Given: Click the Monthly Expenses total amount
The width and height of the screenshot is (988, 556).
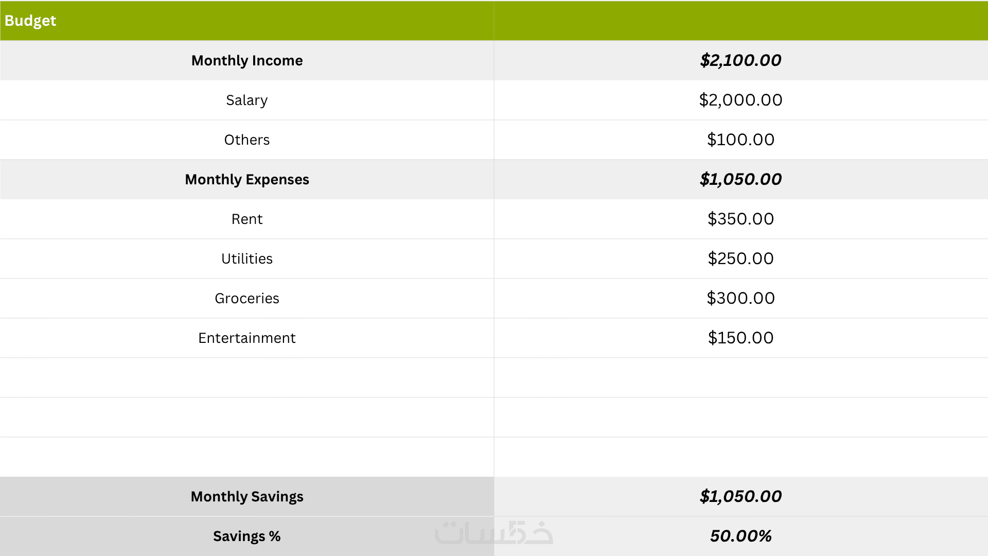Looking at the screenshot, I should pyautogui.click(x=740, y=179).
